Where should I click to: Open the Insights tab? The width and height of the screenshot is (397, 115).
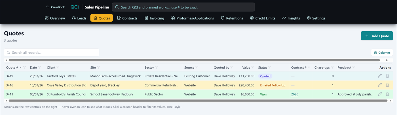pyautogui.click(x=291, y=18)
